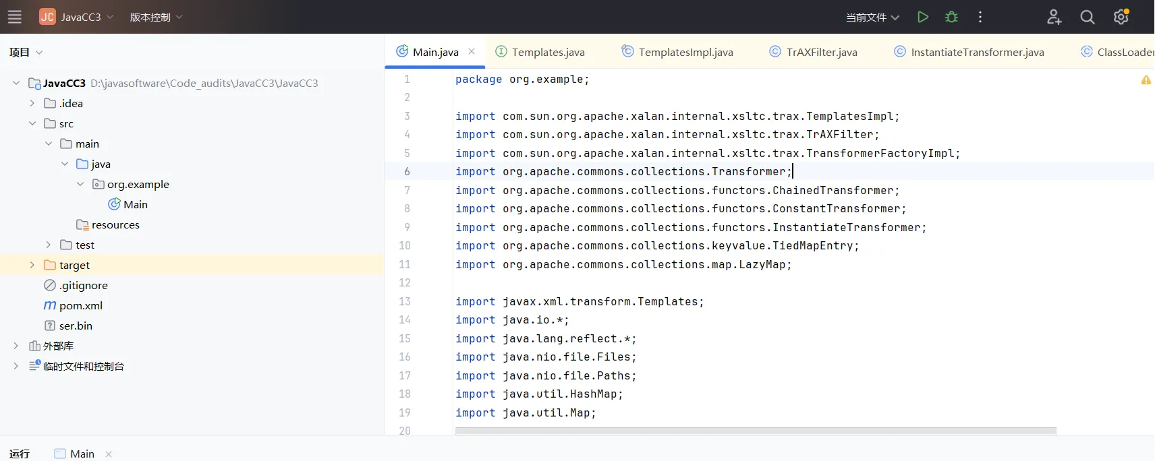
Task: Open IDE settings gear
Action: [x=1121, y=17]
